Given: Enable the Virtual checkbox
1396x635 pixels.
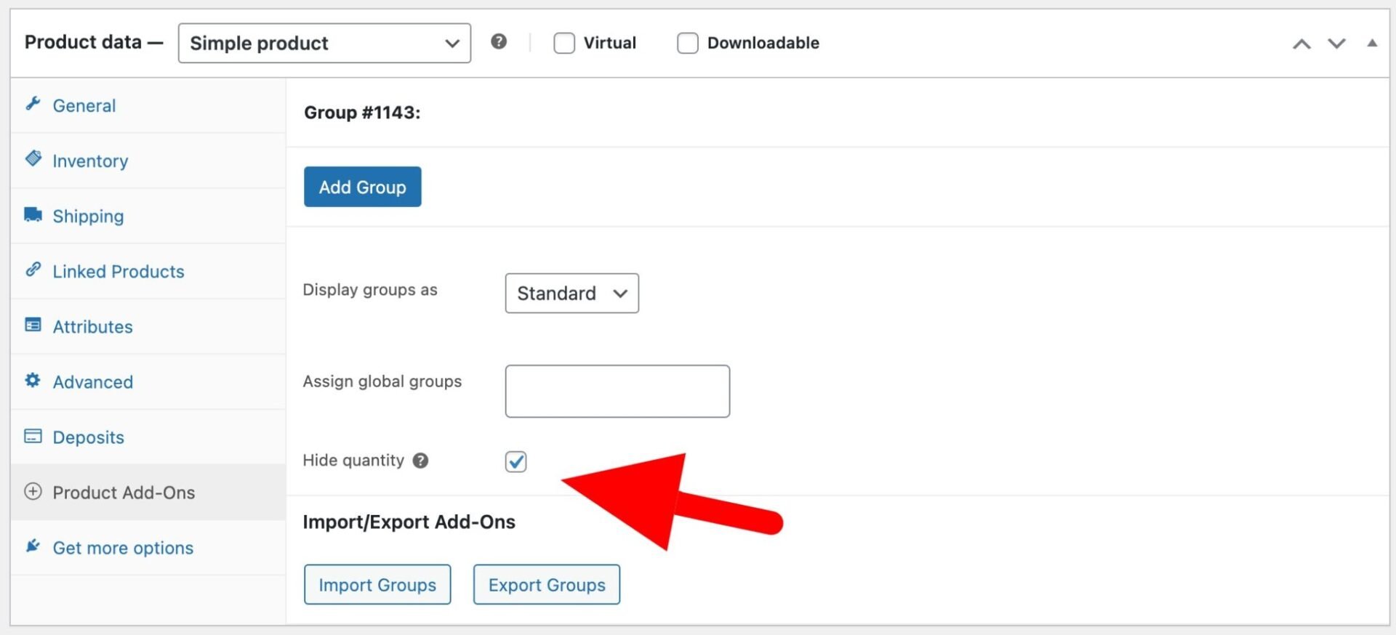Looking at the screenshot, I should pyautogui.click(x=564, y=44).
